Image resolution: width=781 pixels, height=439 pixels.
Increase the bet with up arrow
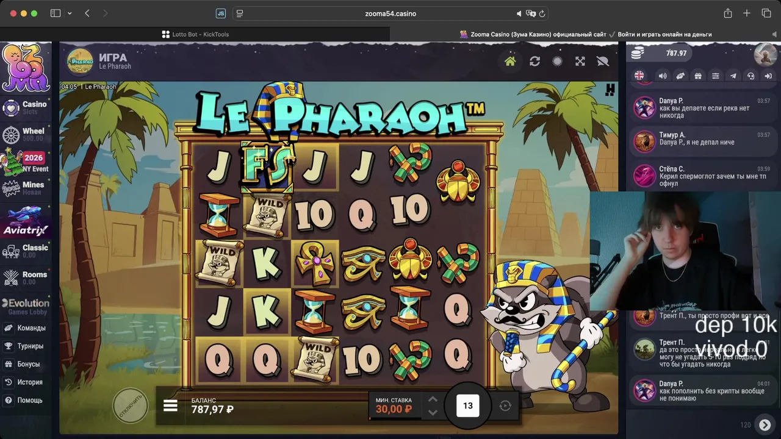pyautogui.click(x=433, y=399)
